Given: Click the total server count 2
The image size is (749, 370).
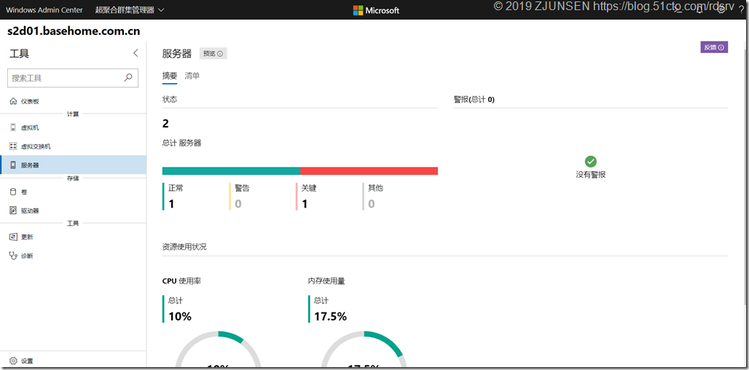Looking at the screenshot, I should [165, 124].
